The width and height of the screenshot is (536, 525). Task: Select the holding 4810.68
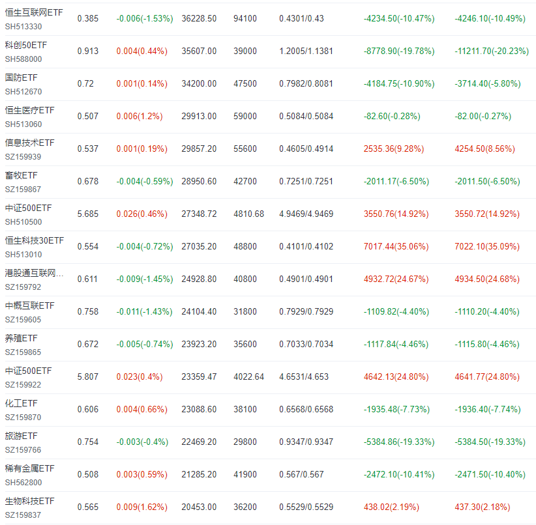tap(249, 214)
